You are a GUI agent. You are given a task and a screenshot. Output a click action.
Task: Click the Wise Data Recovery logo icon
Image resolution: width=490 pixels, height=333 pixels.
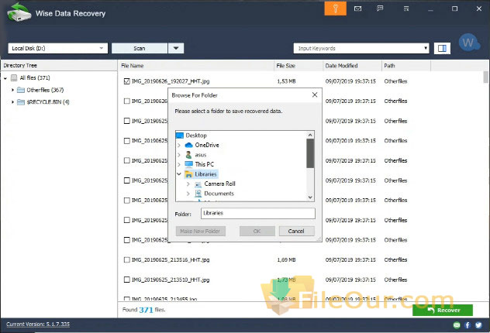19,12
